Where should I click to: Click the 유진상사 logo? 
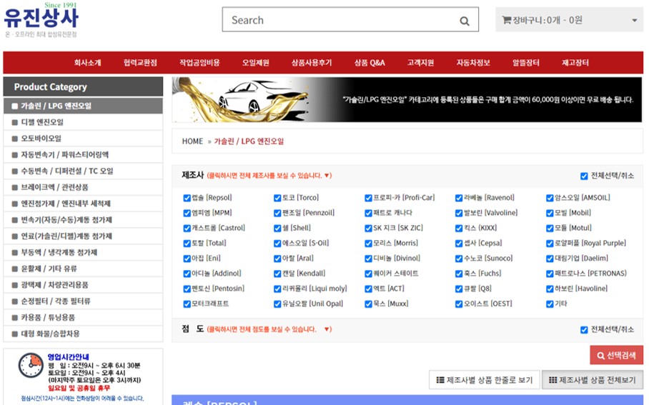[41, 19]
